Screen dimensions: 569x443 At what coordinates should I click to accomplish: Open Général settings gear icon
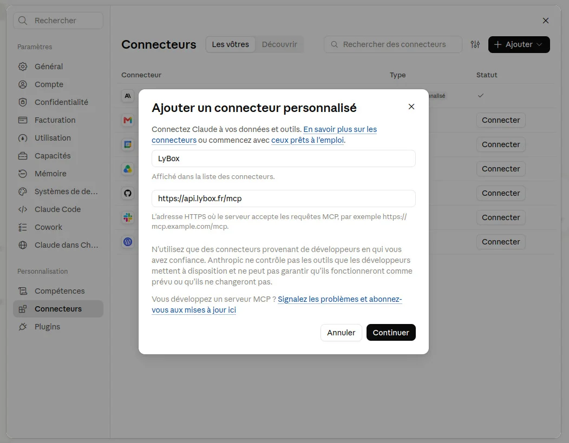(x=23, y=67)
